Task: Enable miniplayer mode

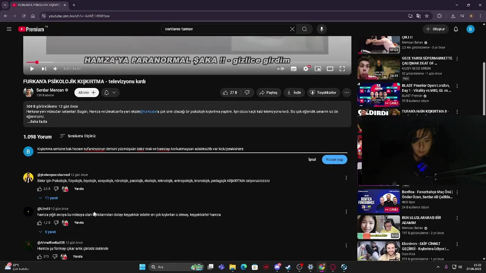Action: 318,69
